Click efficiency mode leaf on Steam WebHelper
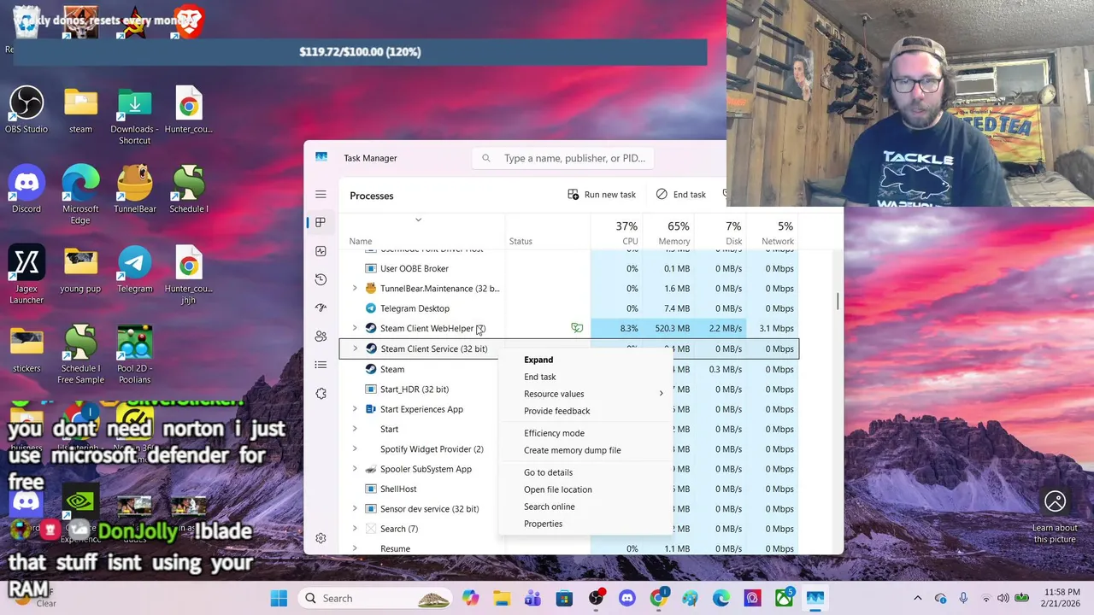The width and height of the screenshot is (1094, 615). [x=577, y=328]
